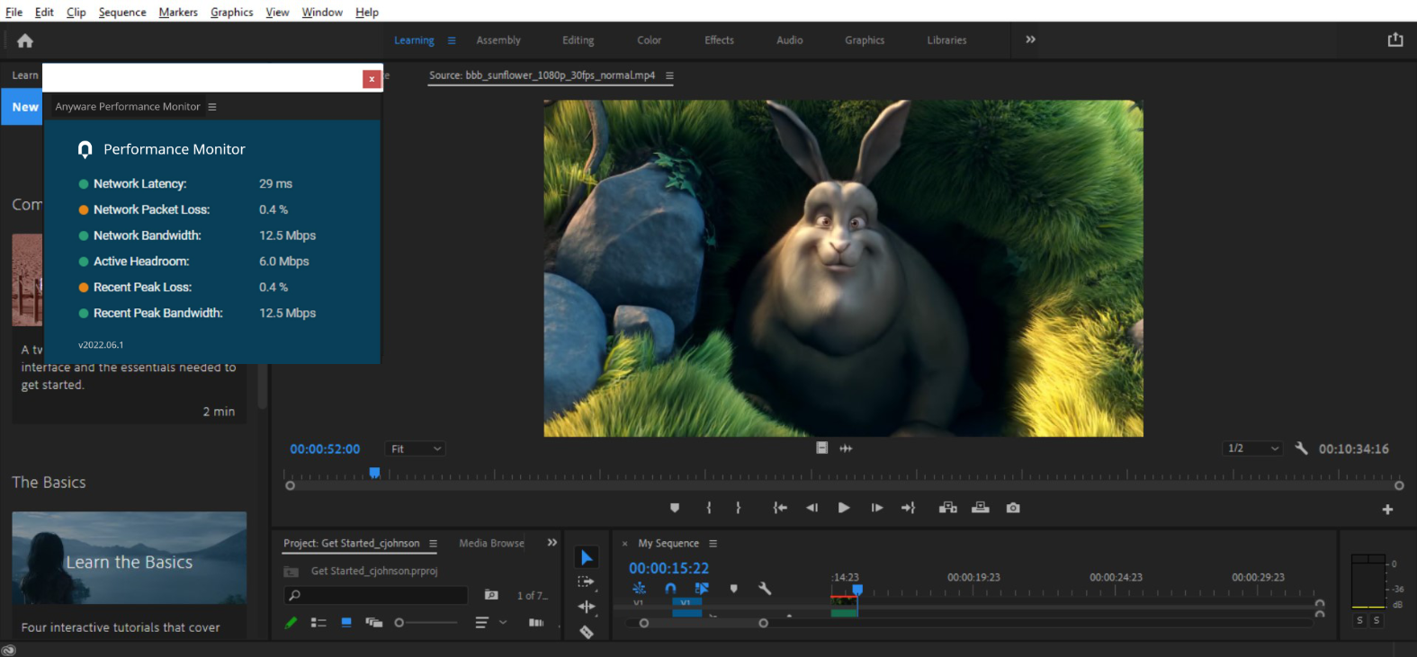Click the Export Frame camera icon
The height and width of the screenshot is (657, 1417).
point(1013,508)
